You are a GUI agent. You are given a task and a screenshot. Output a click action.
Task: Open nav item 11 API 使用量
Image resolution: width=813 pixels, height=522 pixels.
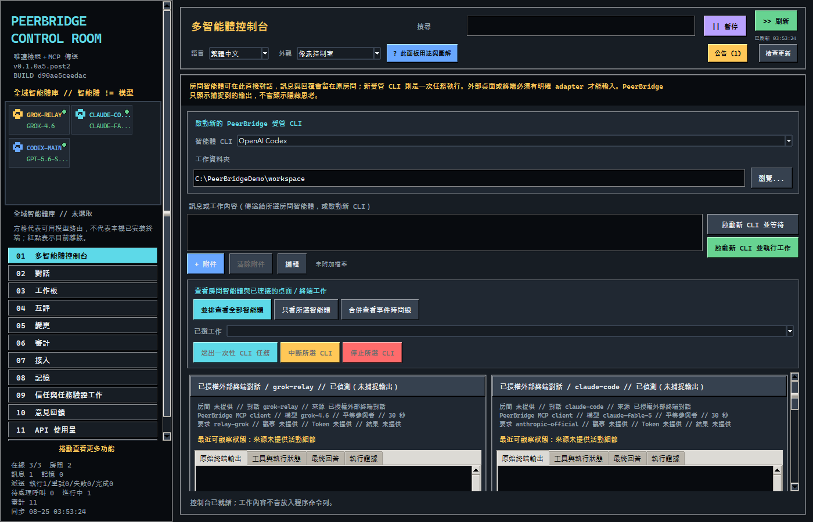pyautogui.click(x=82, y=430)
